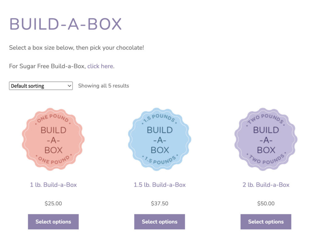Viewport: 316px width, 251px height.
Task: Click the $50.00 price label
Action: pos(266,204)
